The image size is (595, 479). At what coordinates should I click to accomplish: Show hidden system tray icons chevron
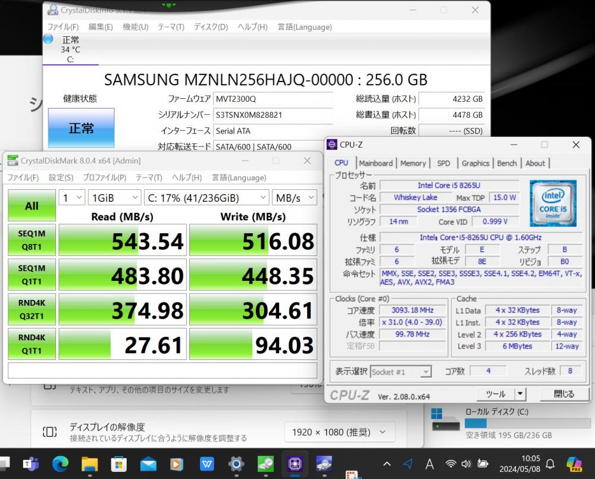pyautogui.click(x=387, y=464)
